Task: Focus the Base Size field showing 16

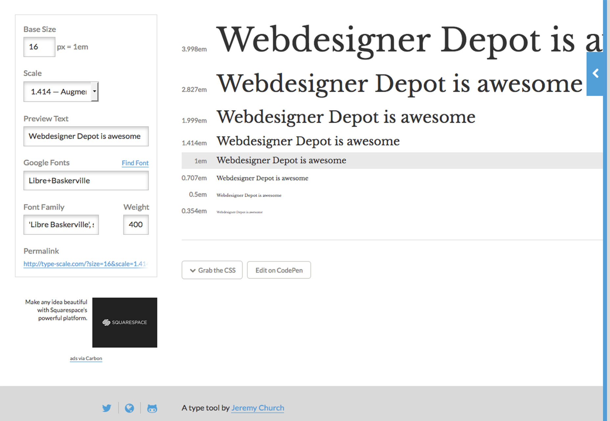Action: [39, 47]
